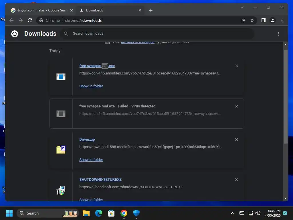Screen dimensions: 293x220
Task: Go back with the browser back arrow
Action: (11, 20)
